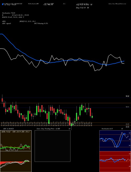The width and height of the screenshot is (131, 172).
Task: Click the rotated 70.33 stochastics value label
Action: pos(127,137)
